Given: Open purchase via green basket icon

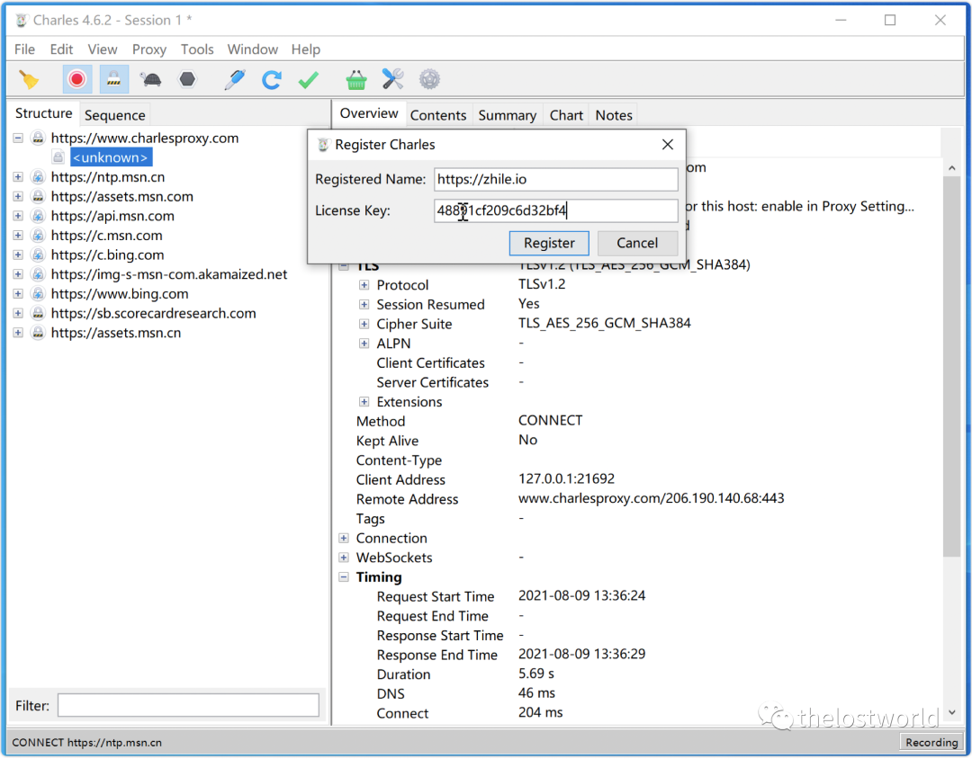Looking at the screenshot, I should coord(355,79).
